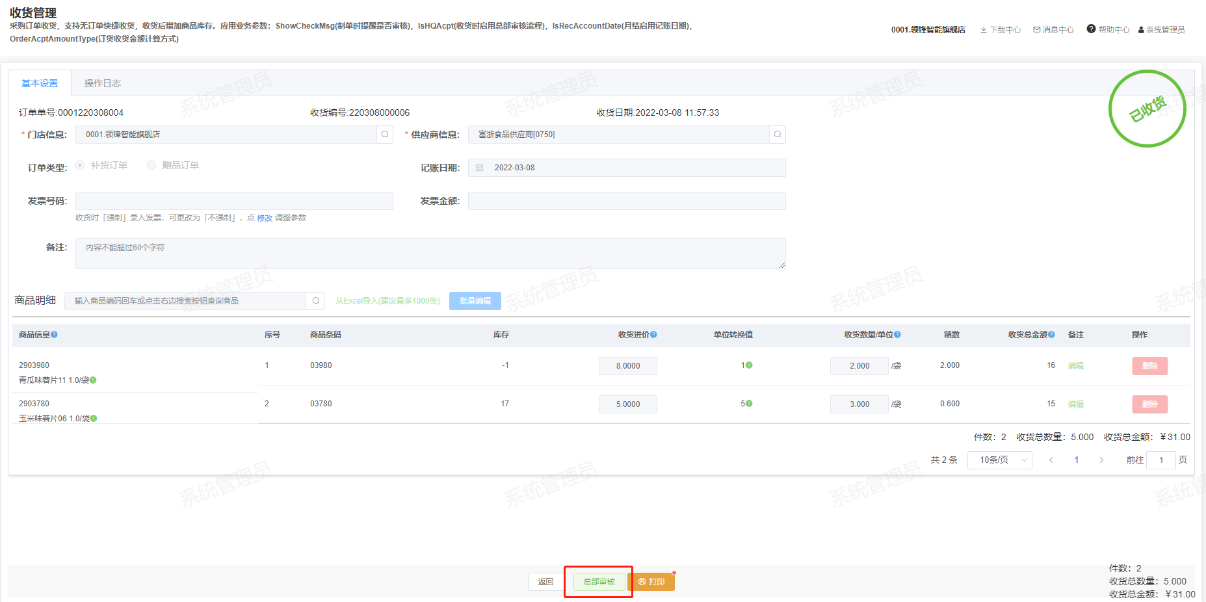Switch to the 基本设置 tab
Image resolution: width=1206 pixels, height=602 pixels.
coord(40,83)
